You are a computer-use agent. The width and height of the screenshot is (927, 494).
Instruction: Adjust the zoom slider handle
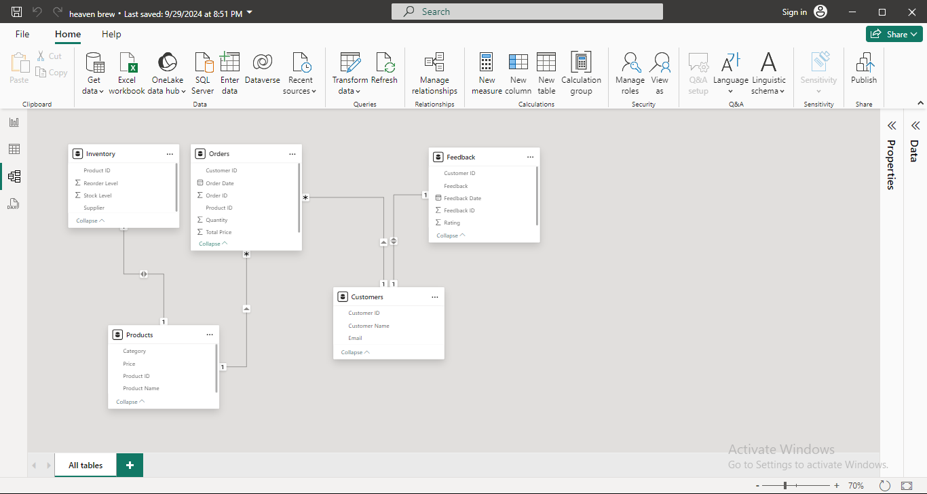click(785, 486)
